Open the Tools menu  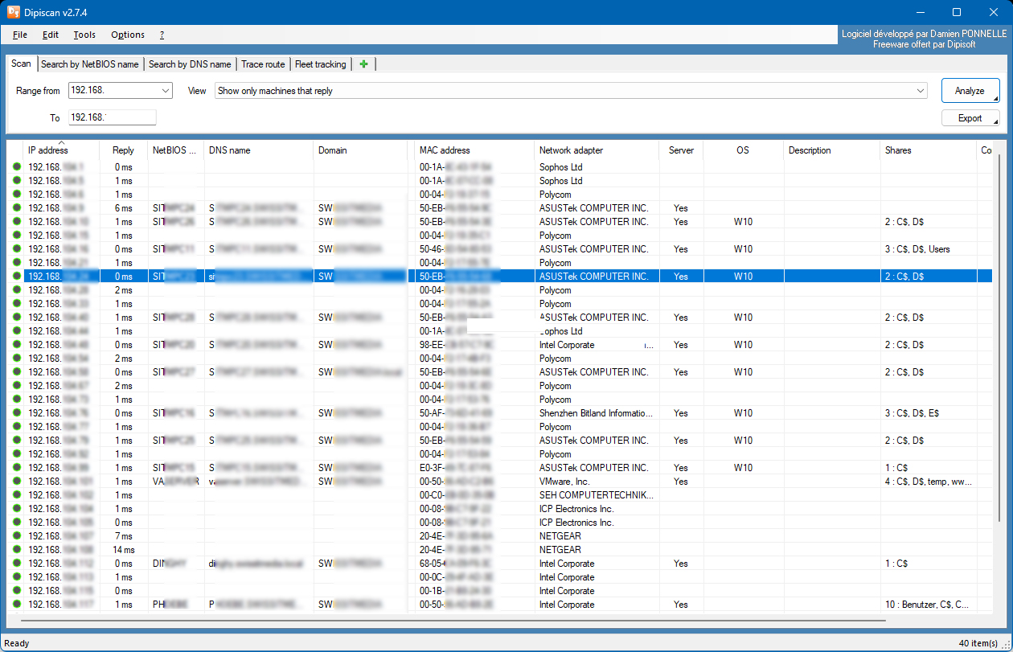pos(84,35)
